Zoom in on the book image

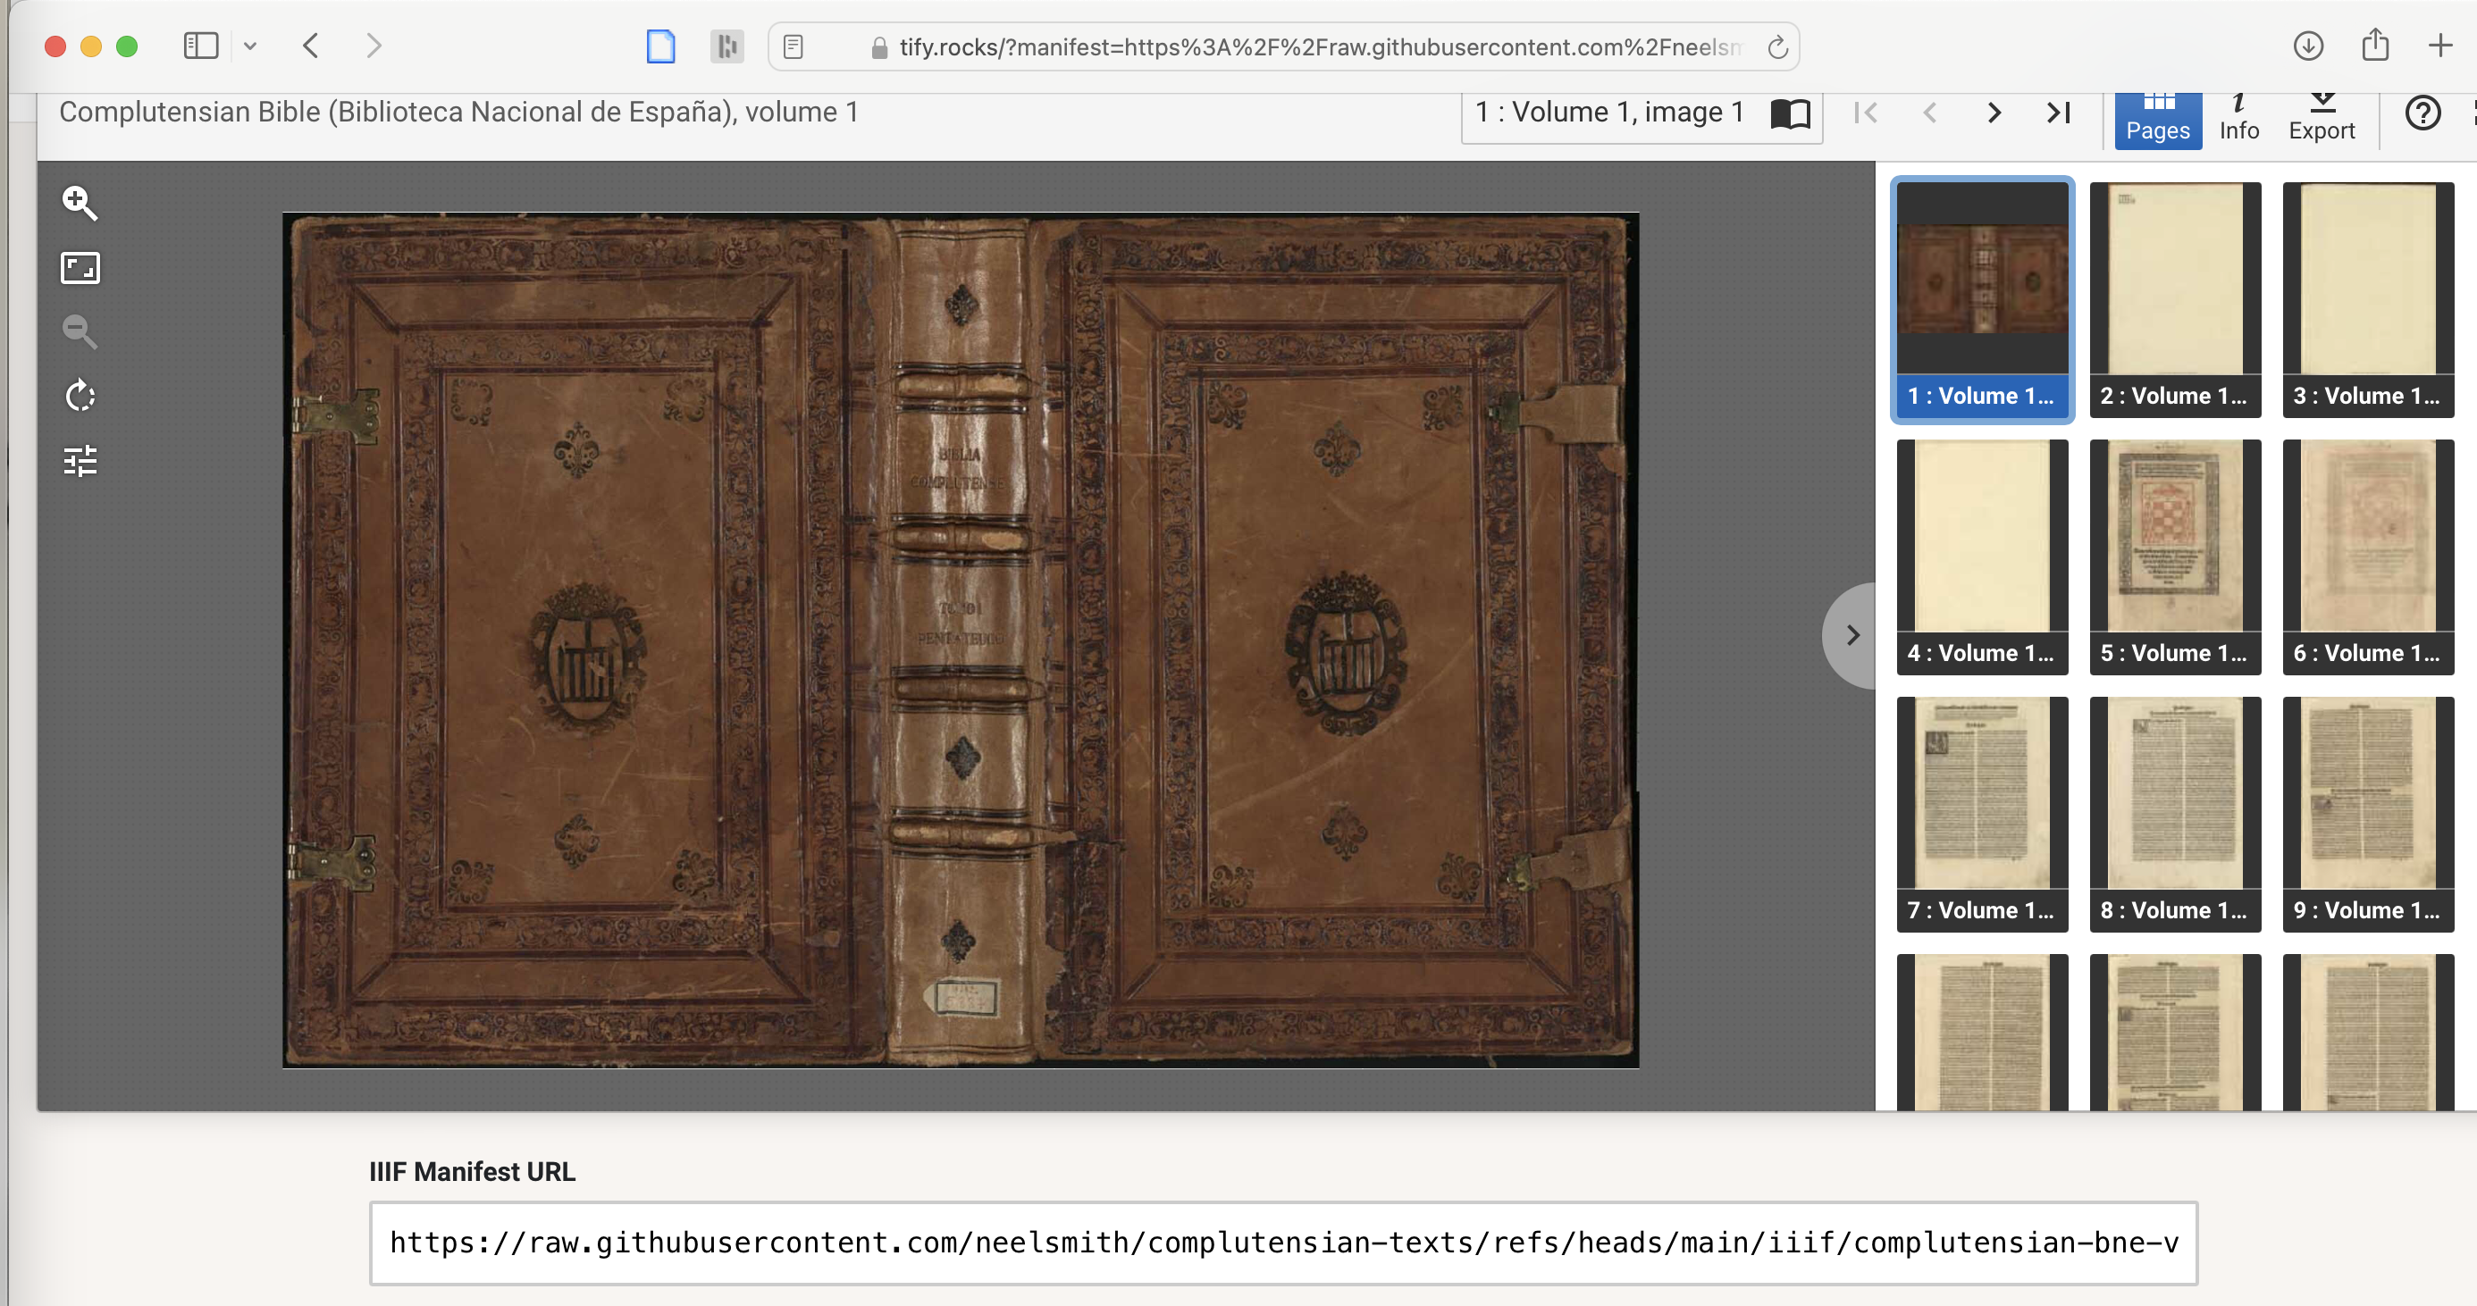[80, 203]
